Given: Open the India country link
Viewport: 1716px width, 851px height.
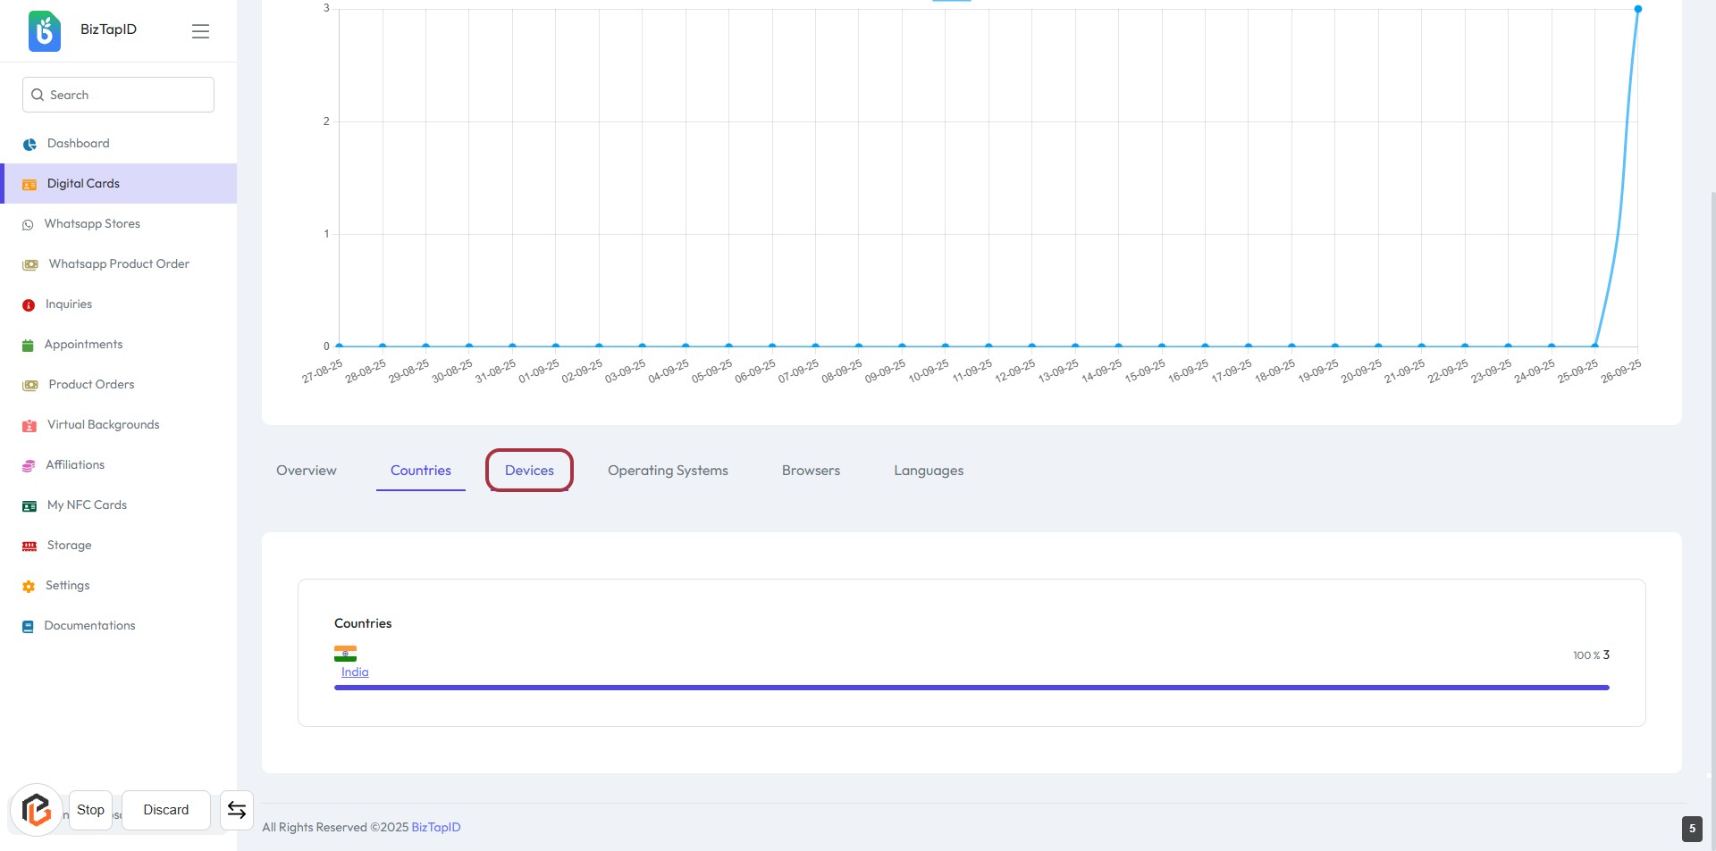Looking at the screenshot, I should [x=355, y=672].
